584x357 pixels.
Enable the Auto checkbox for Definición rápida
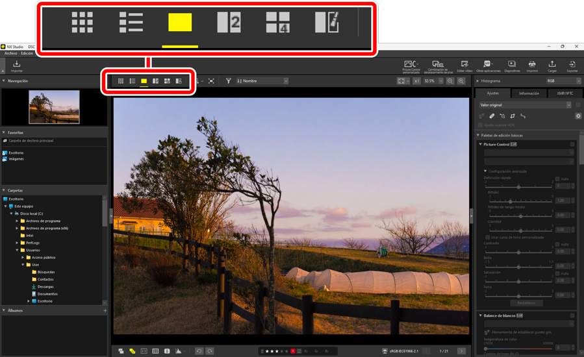click(557, 178)
